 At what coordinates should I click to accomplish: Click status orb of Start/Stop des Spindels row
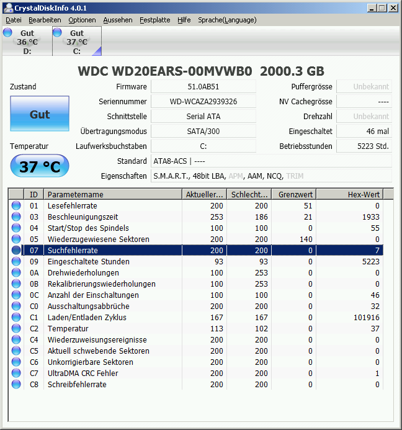coord(16,228)
